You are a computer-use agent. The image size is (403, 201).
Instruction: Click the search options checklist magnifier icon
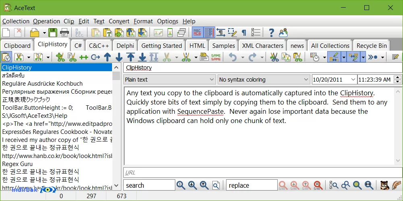334,185
